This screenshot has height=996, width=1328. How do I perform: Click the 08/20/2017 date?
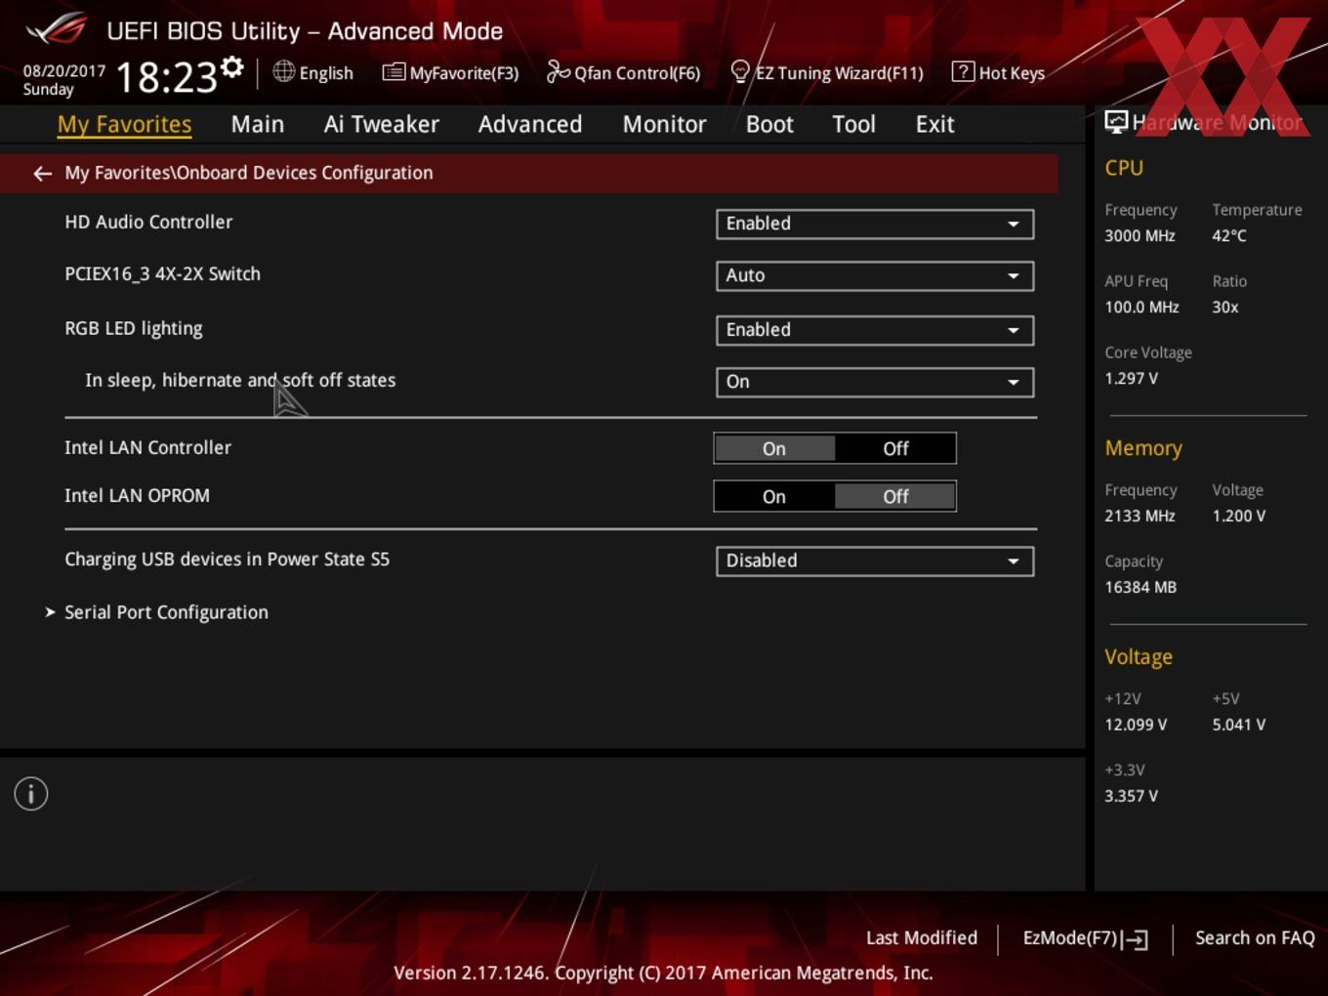[64, 71]
